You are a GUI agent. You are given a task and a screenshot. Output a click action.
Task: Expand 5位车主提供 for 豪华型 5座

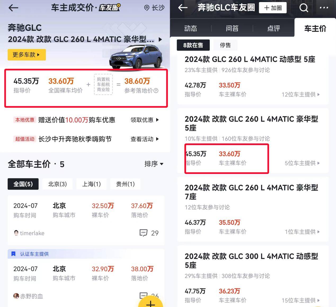[302, 163]
